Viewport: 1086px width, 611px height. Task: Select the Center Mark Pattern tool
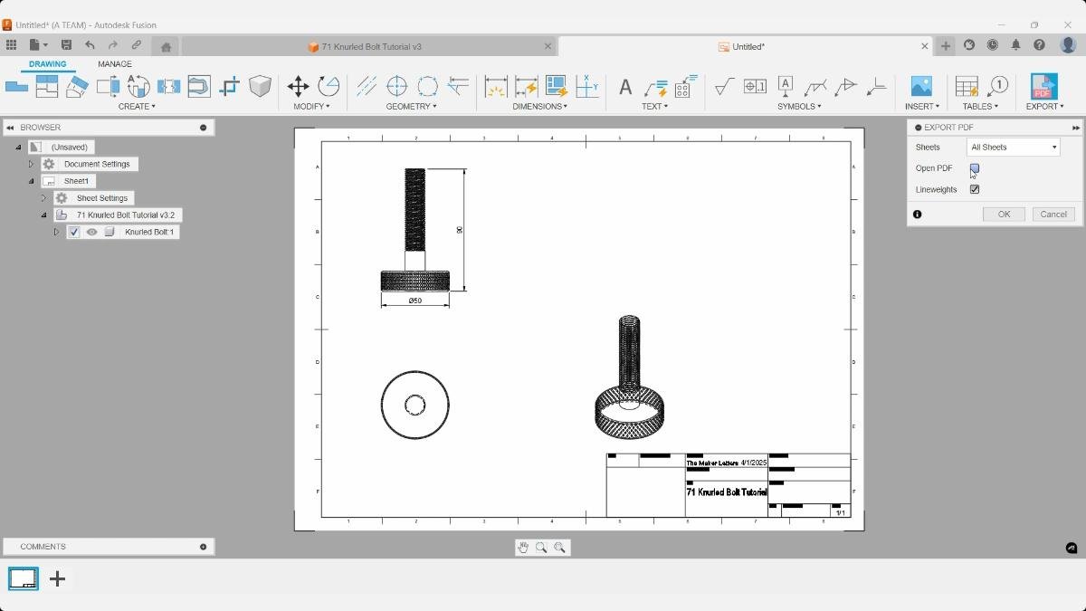(x=427, y=87)
